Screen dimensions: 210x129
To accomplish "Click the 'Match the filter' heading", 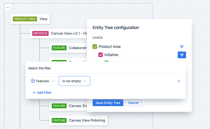I will (40, 68).
